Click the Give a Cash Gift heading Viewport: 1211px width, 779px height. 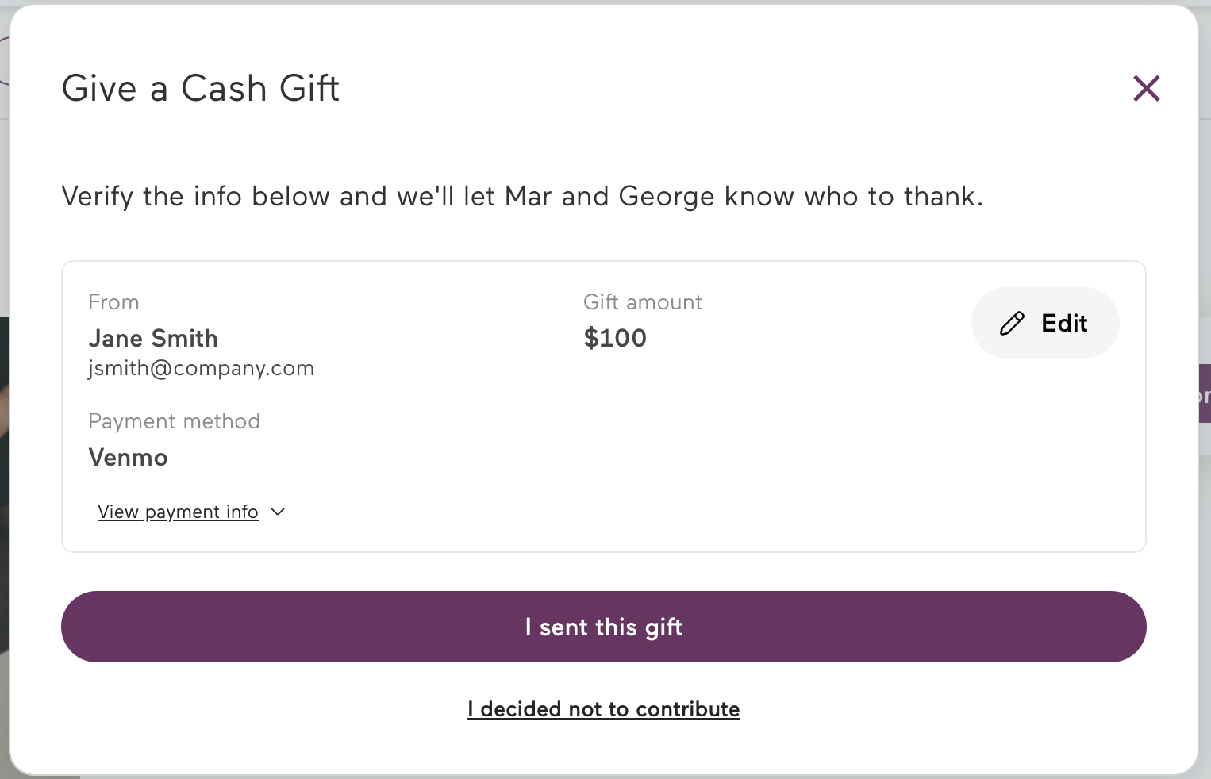(x=201, y=88)
